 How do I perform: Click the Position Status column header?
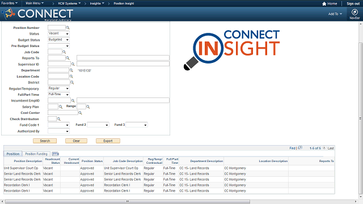pos(92,161)
